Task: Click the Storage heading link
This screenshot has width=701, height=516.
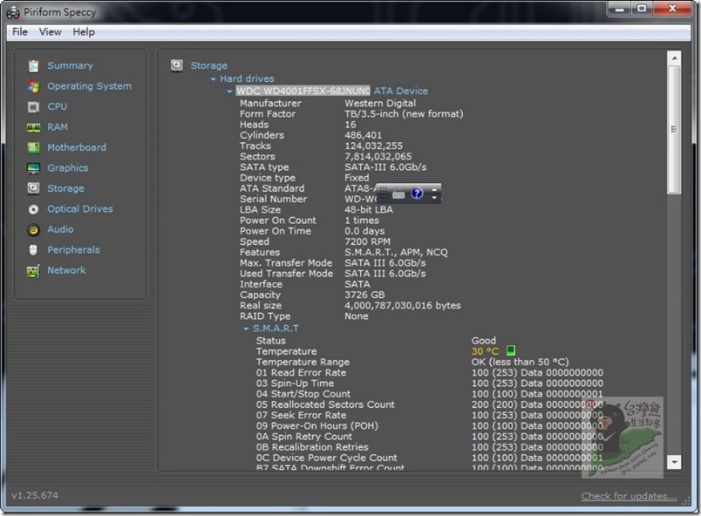Action: pyautogui.click(x=208, y=65)
